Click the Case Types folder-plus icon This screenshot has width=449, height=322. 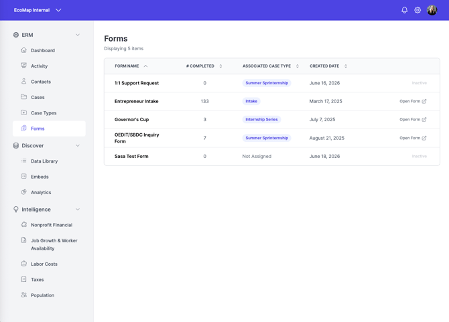click(24, 112)
